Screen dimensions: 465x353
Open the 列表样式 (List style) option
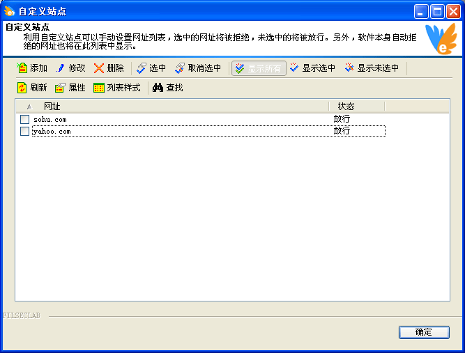tap(99, 88)
